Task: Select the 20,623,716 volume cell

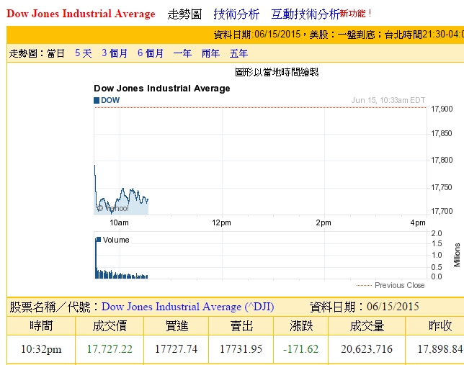Action: point(367,349)
